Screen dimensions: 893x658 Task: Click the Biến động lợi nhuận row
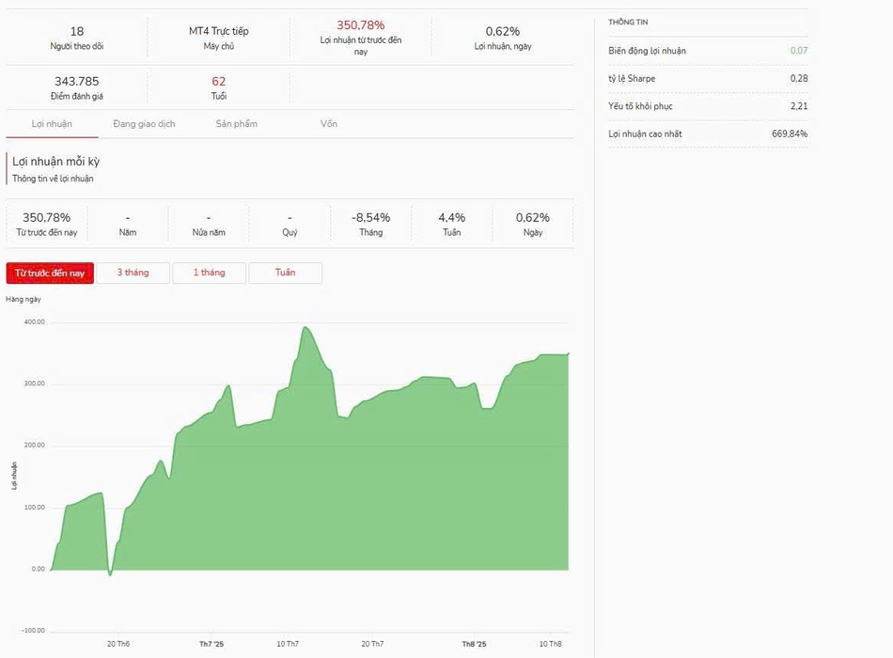707,51
